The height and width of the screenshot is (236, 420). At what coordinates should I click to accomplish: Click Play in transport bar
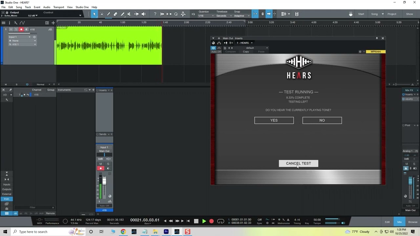tap(204, 221)
